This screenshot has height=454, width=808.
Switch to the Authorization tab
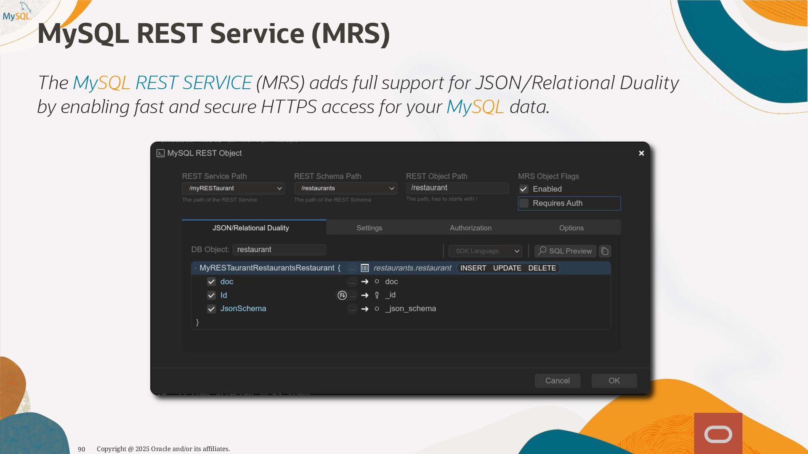point(470,228)
